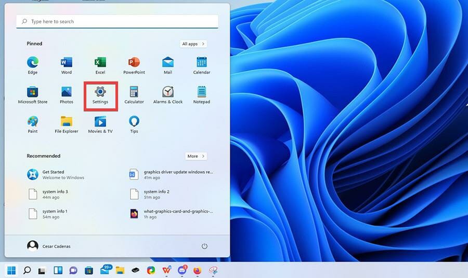Click the power button icon
The width and height of the screenshot is (468, 278).
(x=204, y=246)
